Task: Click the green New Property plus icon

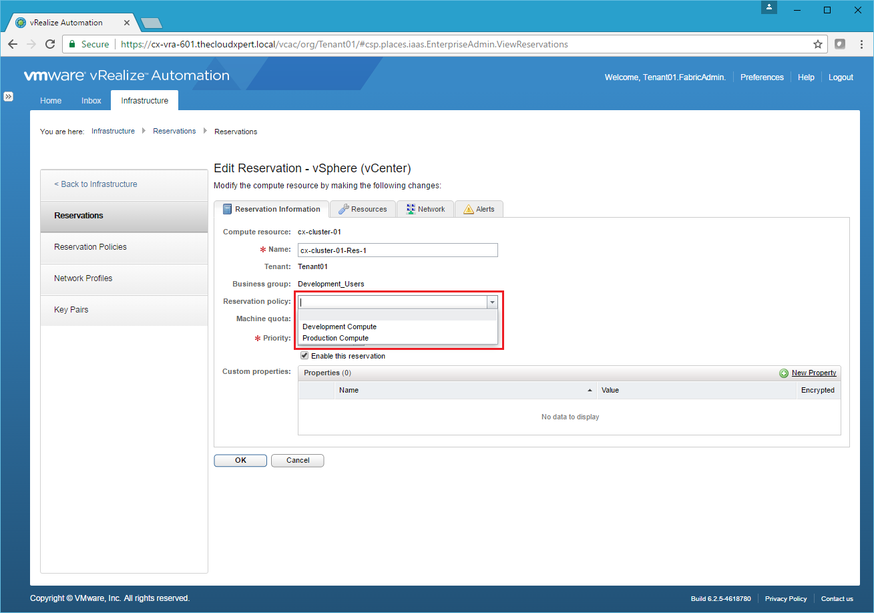Action: click(x=784, y=373)
